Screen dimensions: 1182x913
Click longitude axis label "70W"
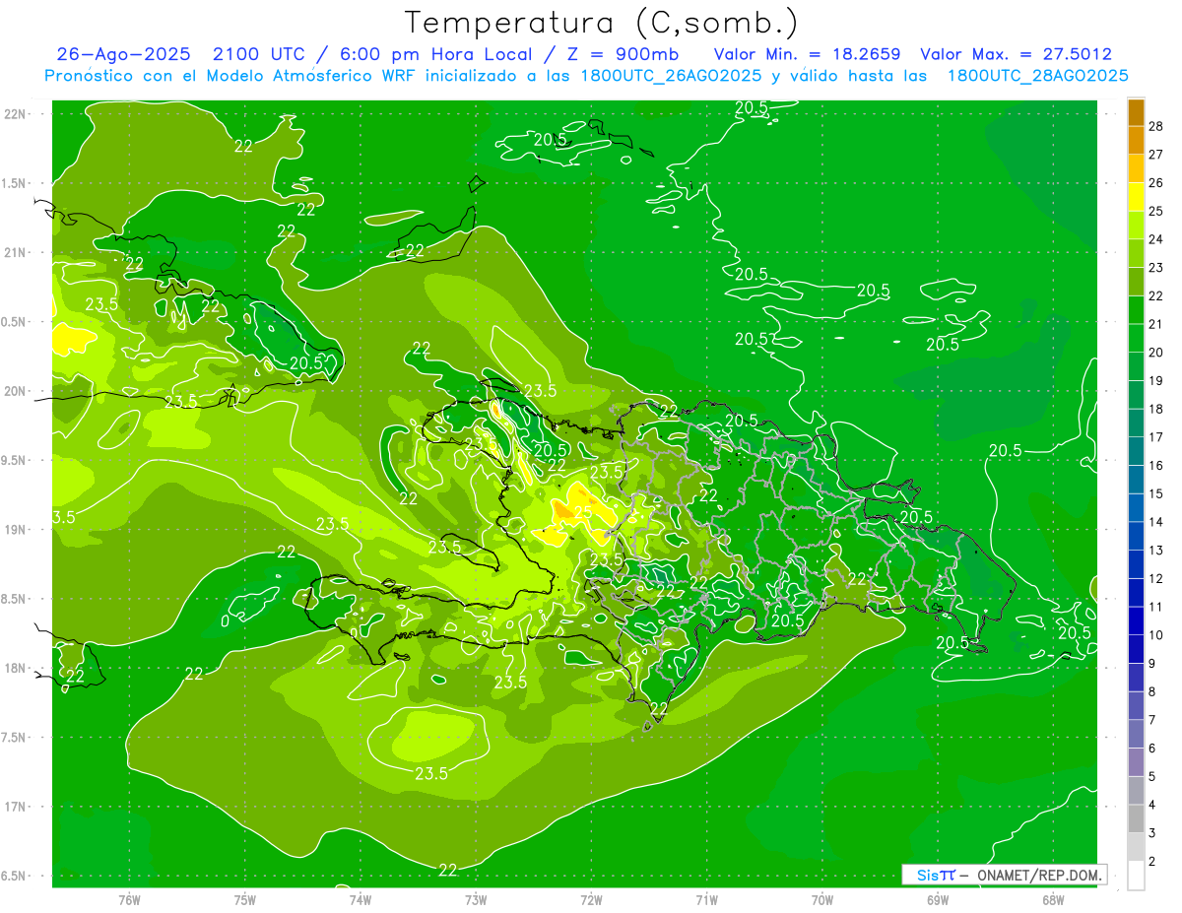(821, 899)
